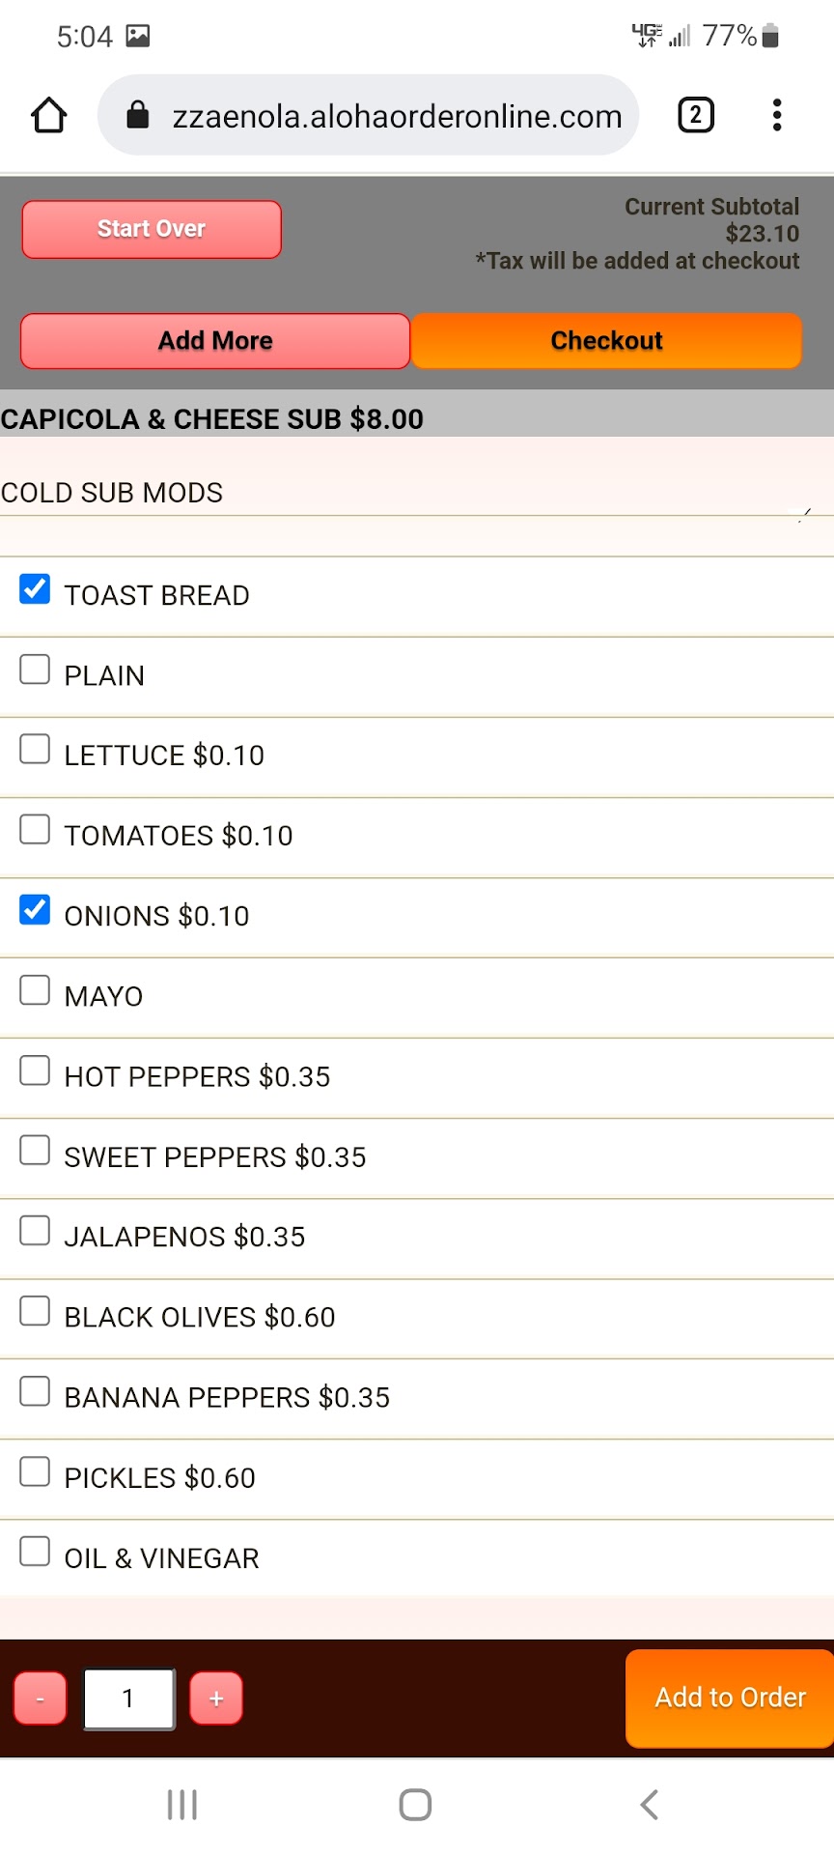Decrease quantity with the minus button
This screenshot has width=834, height=1855.
[40, 1698]
